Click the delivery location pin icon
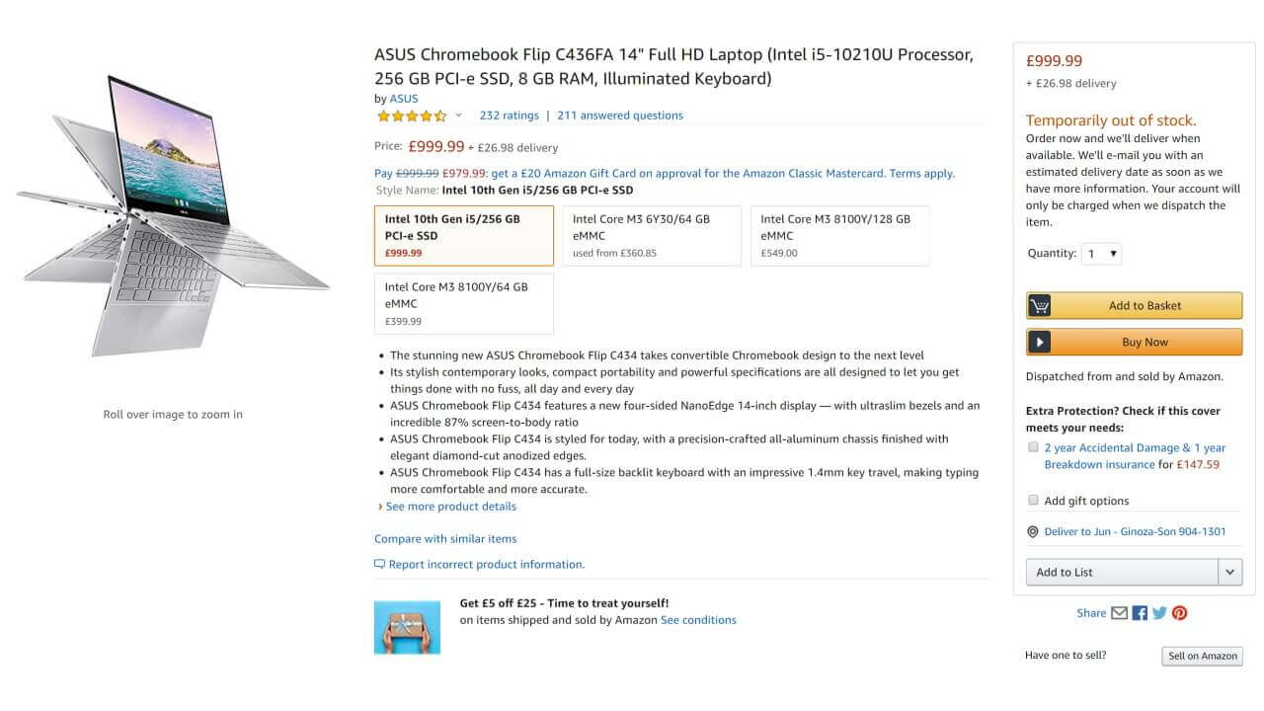The image size is (1264, 711). coord(1033,531)
